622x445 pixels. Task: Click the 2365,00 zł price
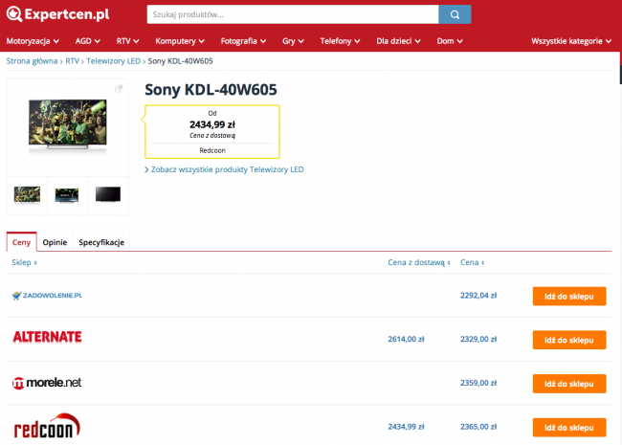click(x=478, y=427)
